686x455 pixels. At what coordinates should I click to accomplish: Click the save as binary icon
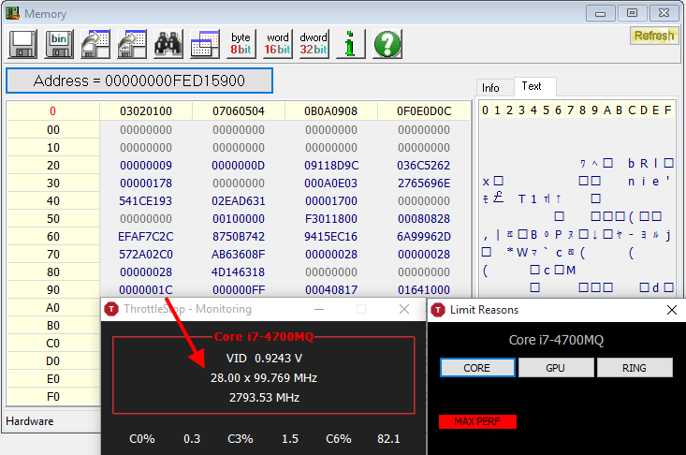click(59, 44)
